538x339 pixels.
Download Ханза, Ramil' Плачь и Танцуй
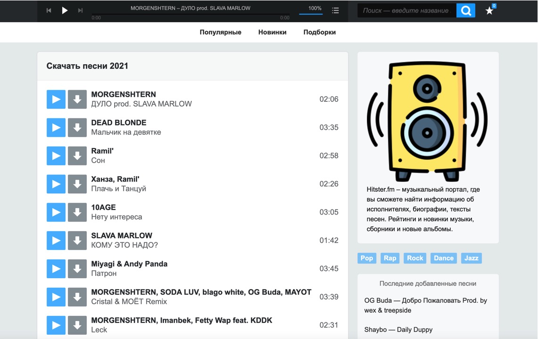(x=77, y=184)
